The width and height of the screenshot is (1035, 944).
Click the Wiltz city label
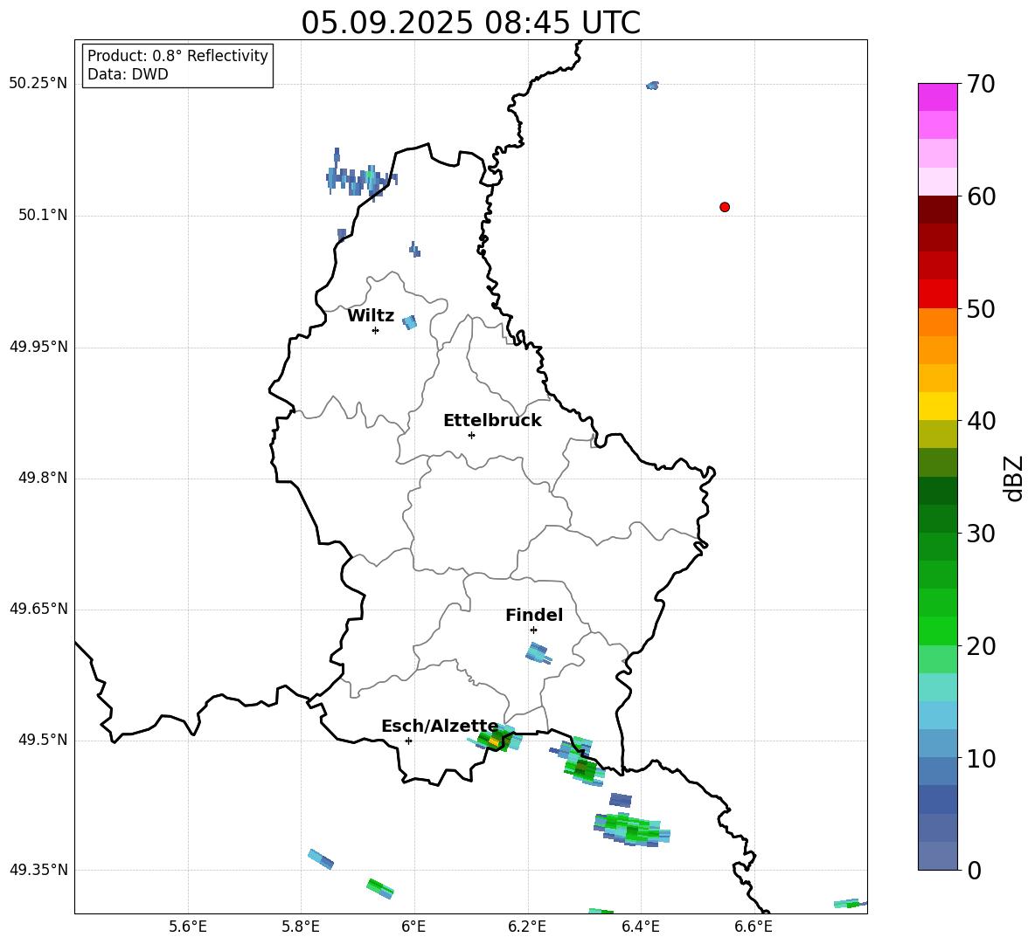pyautogui.click(x=371, y=316)
